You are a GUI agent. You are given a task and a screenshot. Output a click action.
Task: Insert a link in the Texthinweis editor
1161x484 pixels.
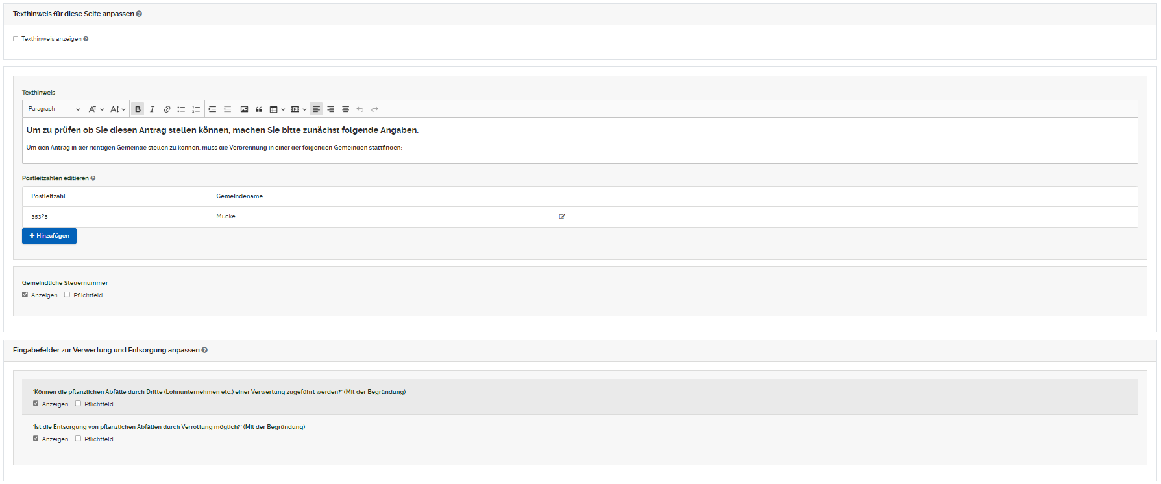point(167,109)
